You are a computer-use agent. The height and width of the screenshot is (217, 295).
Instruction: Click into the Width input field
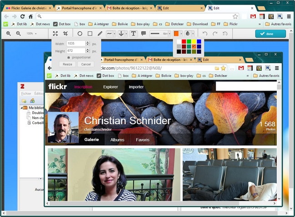[76, 43]
